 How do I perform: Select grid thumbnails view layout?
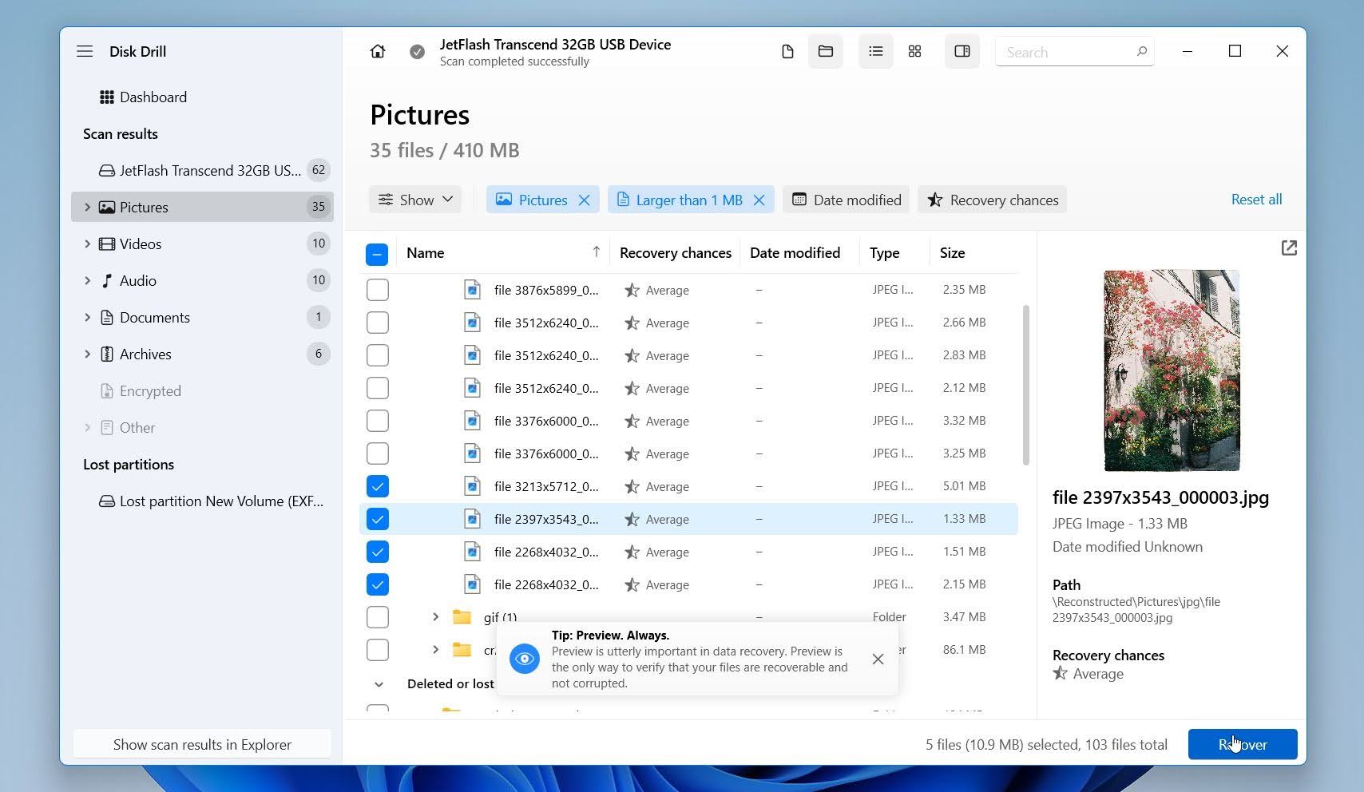tap(915, 51)
